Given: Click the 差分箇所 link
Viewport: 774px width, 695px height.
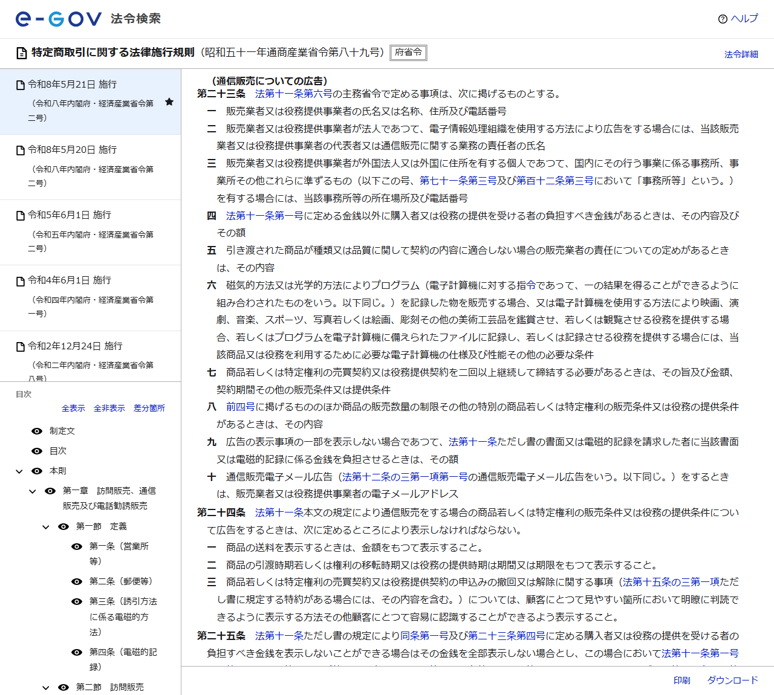Looking at the screenshot, I should (149, 409).
